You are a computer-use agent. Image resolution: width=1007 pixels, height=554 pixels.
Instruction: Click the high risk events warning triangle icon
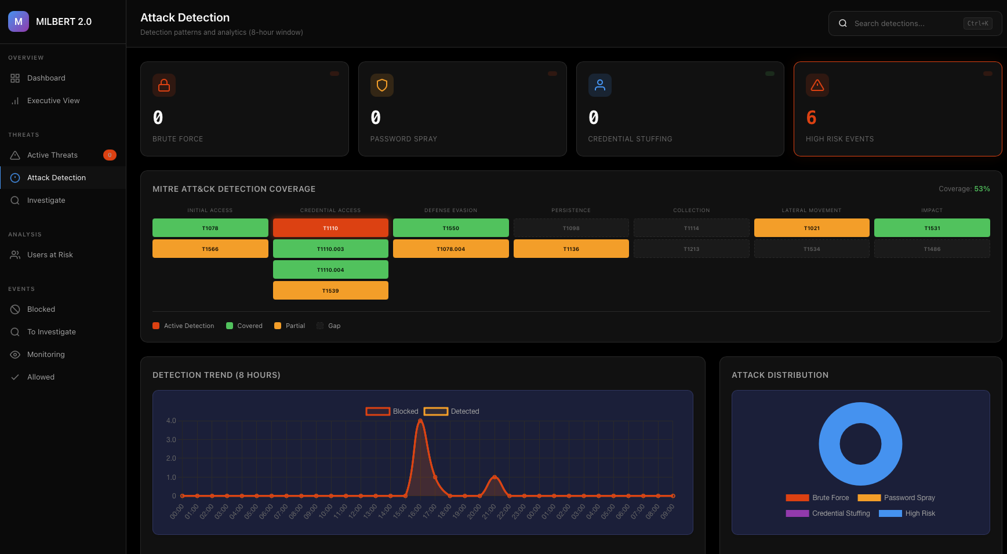pyautogui.click(x=817, y=85)
